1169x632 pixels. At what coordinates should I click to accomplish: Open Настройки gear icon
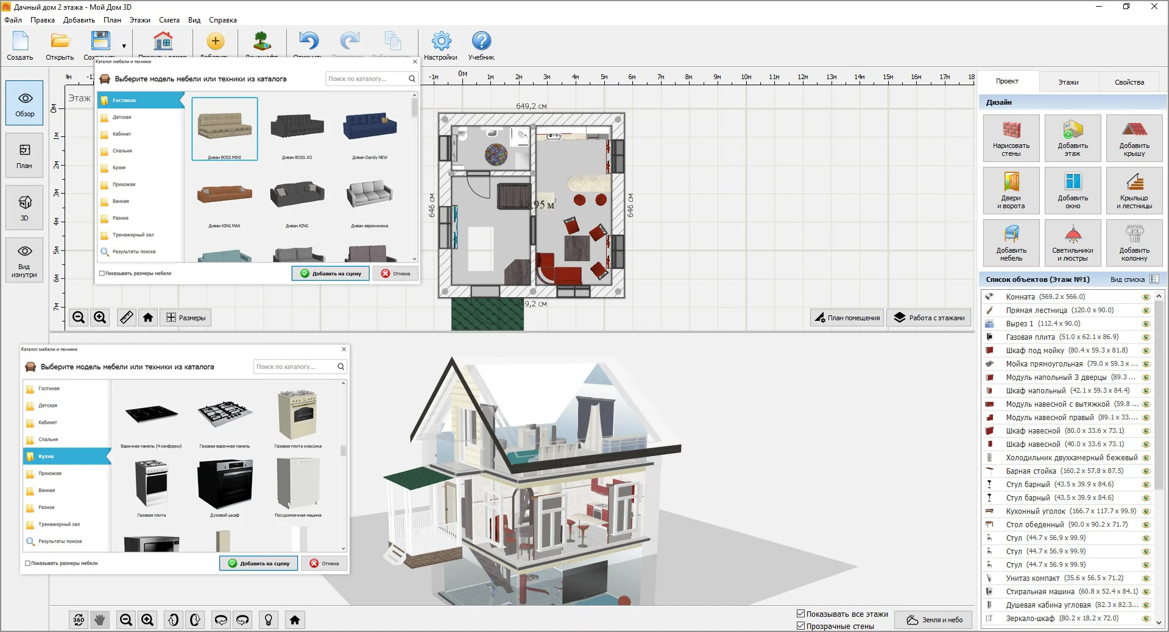click(x=441, y=46)
